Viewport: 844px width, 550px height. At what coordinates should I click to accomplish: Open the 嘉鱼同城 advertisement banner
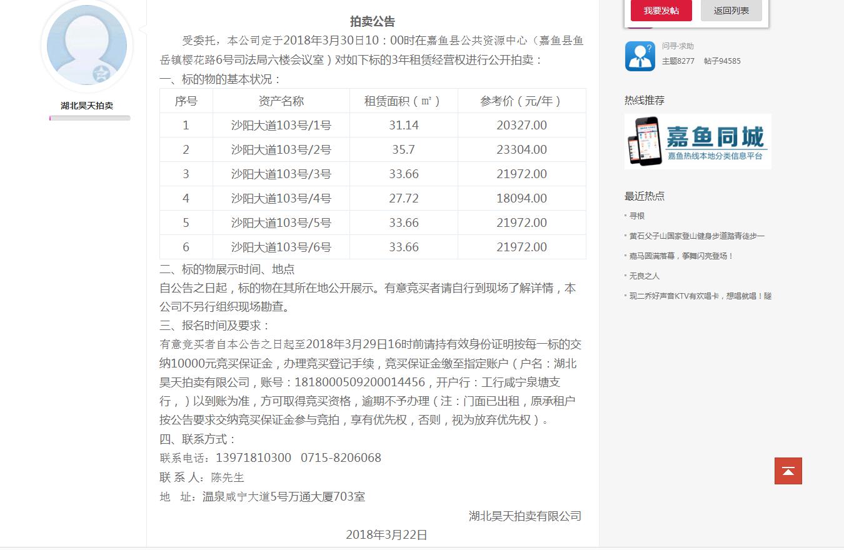tap(697, 141)
